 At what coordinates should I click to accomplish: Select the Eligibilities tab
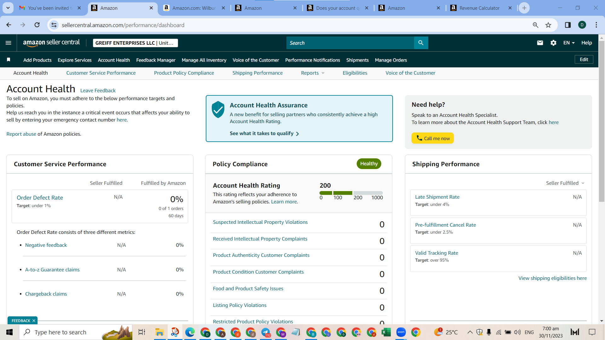[355, 73]
